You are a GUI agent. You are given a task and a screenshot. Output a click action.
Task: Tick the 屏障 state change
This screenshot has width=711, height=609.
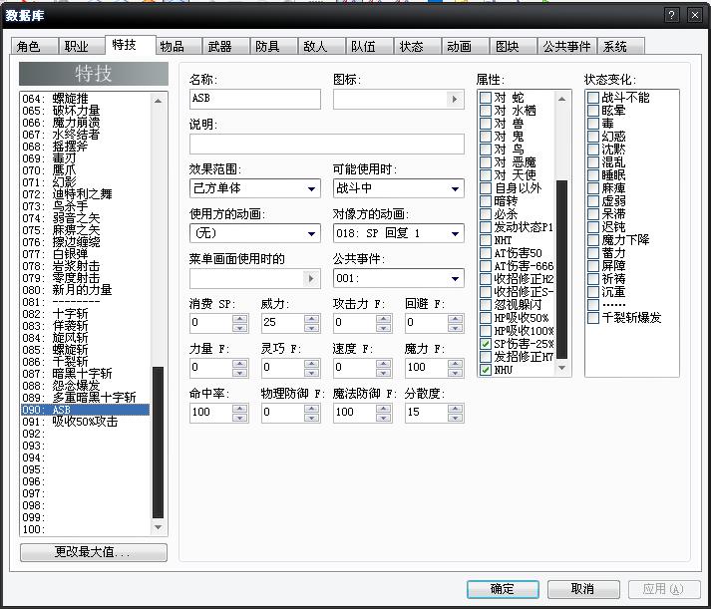pos(593,265)
